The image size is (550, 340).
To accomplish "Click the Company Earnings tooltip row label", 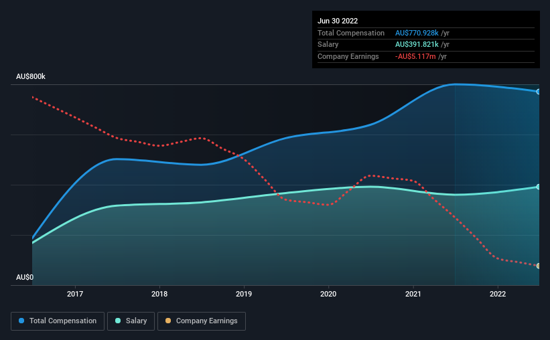I will (348, 56).
